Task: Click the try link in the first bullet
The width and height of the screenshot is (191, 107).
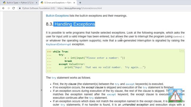Action: [117, 84]
